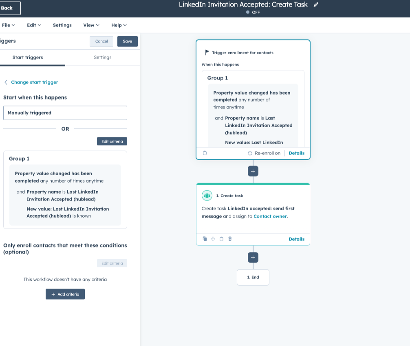The image size is (410, 346).
Task: Open Details link on Create task card
Action: 297,239
